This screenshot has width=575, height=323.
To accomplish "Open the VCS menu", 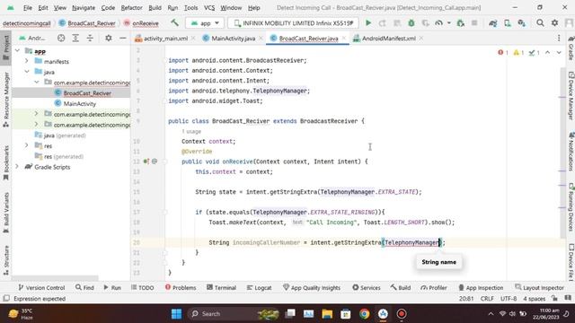I will (209, 8).
